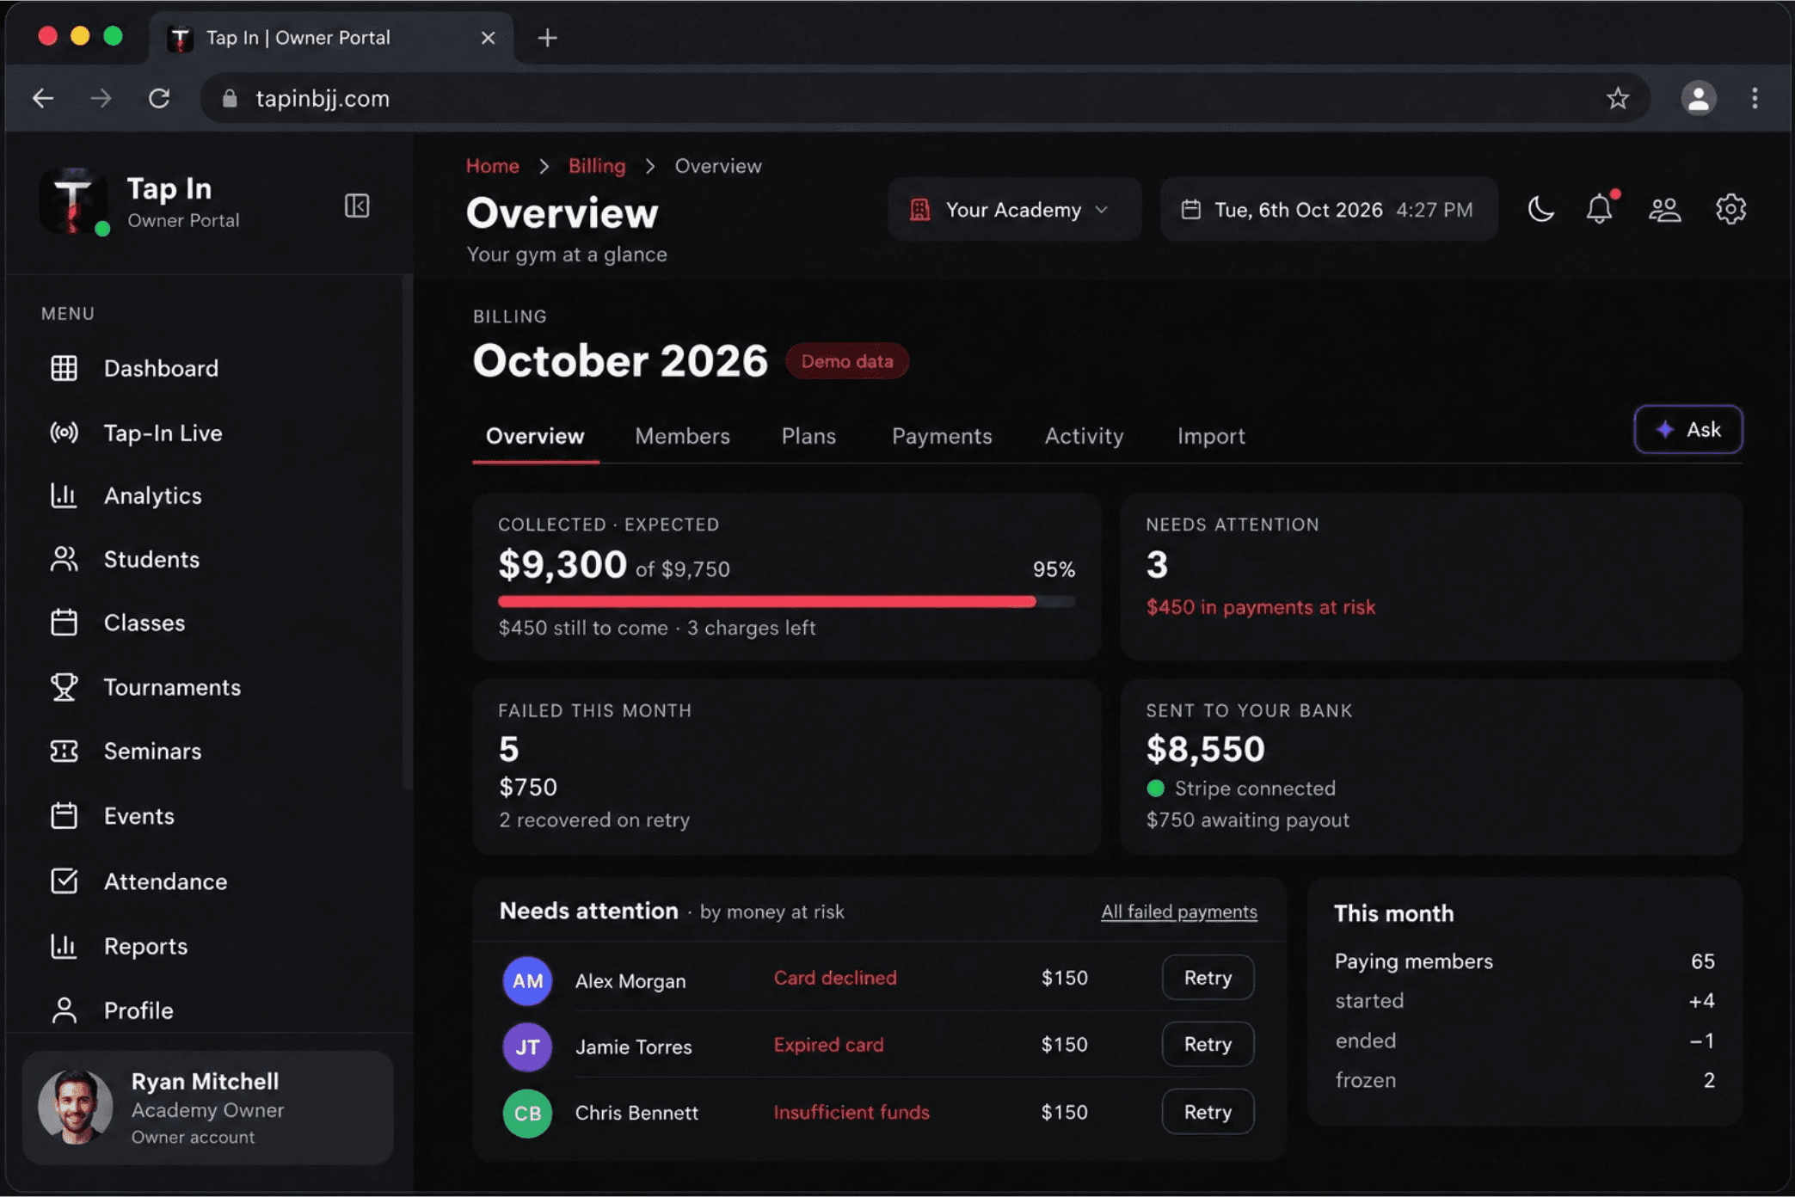Switch to the Members tab

click(x=682, y=436)
